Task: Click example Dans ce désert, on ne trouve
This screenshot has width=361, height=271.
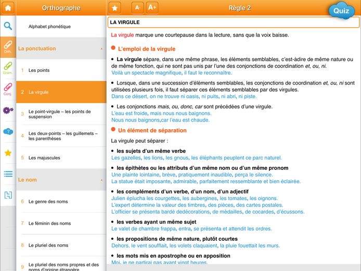Action: pos(184,96)
